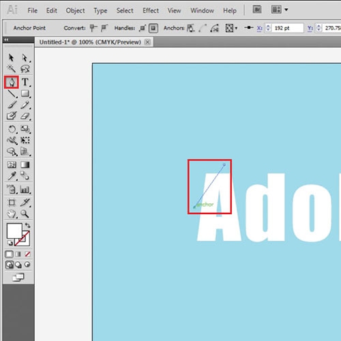Select the Zoom magnifier tool
The width and height of the screenshot is (341, 341).
point(25,213)
